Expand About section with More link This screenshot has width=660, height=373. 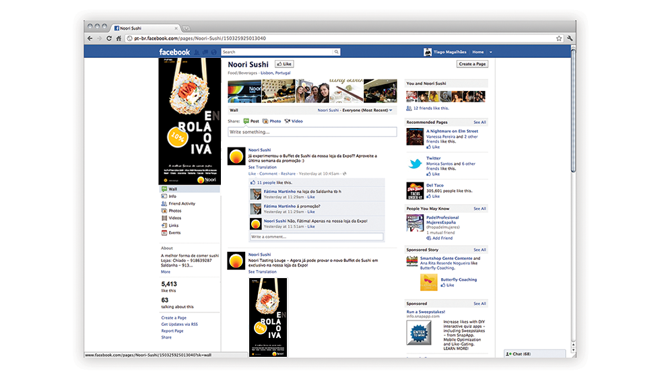pyautogui.click(x=166, y=272)
